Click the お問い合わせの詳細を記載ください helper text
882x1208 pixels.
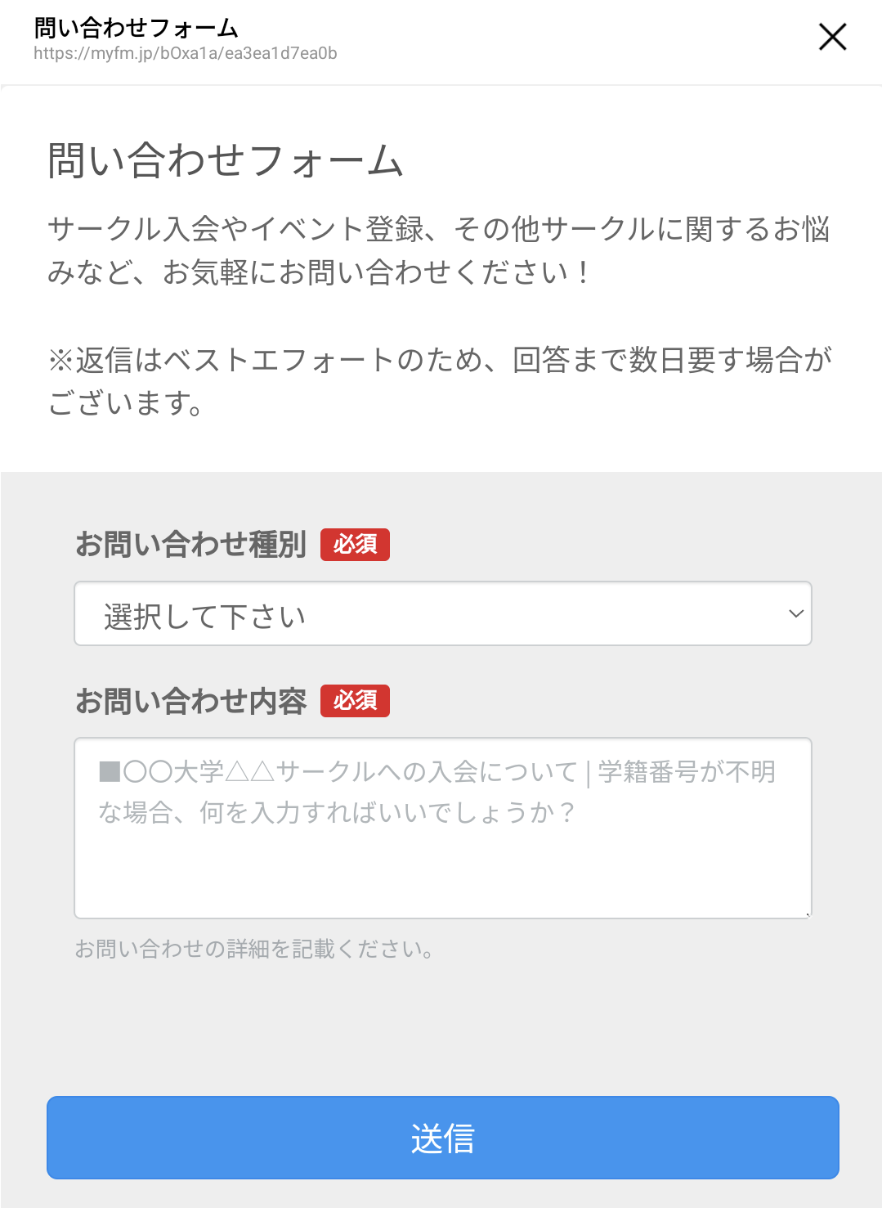tap(254, 949)
